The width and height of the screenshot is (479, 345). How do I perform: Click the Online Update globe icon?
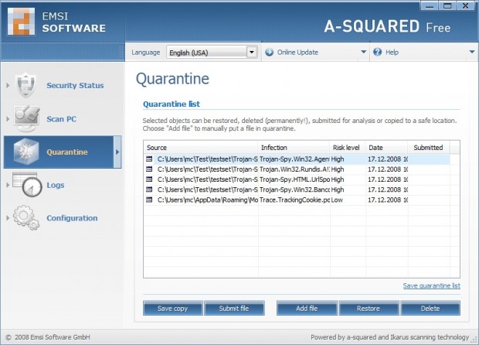(269, 53)
